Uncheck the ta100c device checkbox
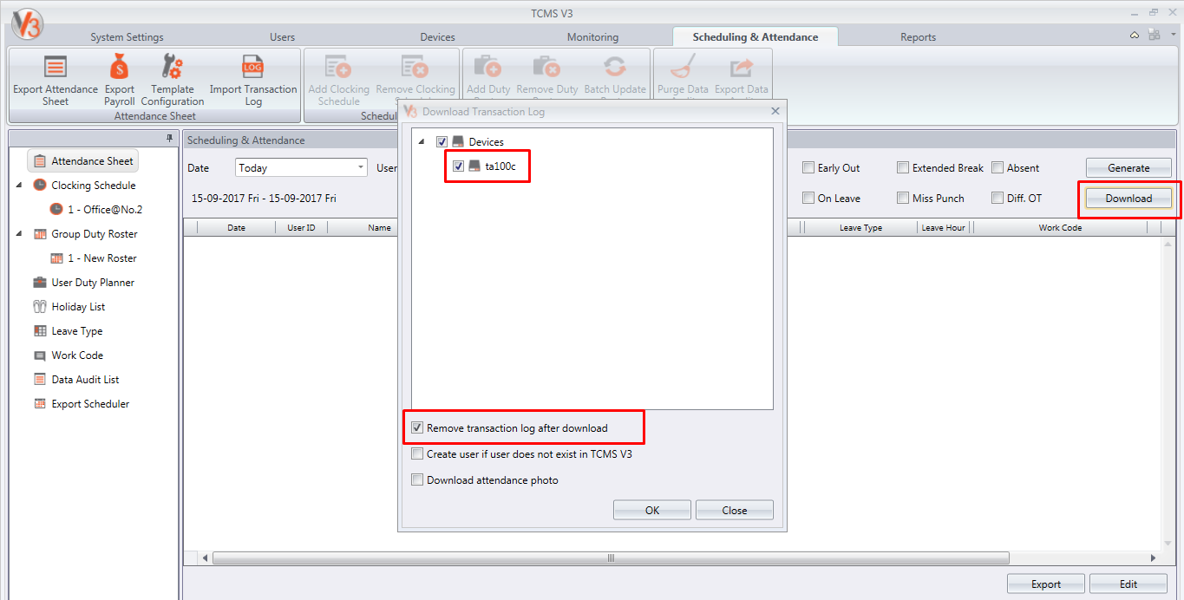 (458, 166)
